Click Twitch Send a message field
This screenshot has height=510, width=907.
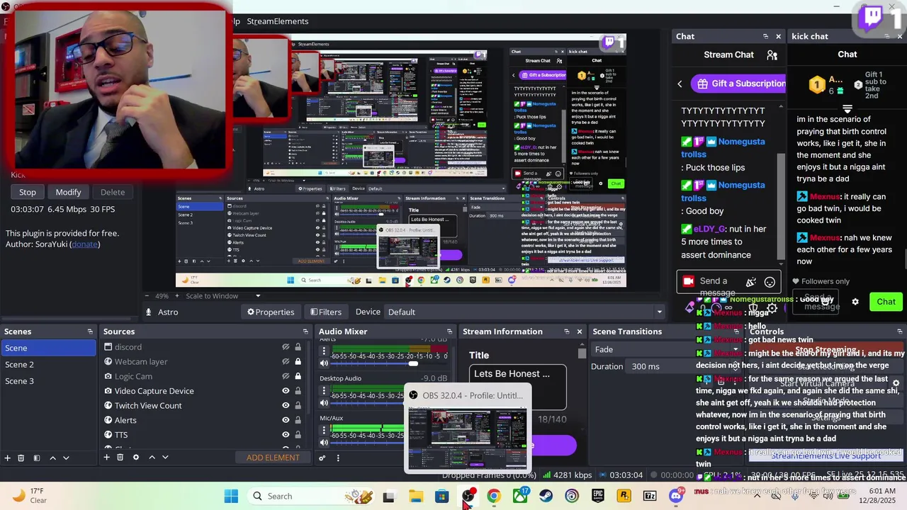(x=728, y=282)
